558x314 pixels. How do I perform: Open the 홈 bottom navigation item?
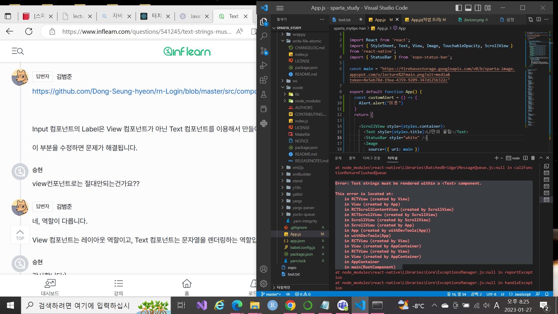coord(187,287)
